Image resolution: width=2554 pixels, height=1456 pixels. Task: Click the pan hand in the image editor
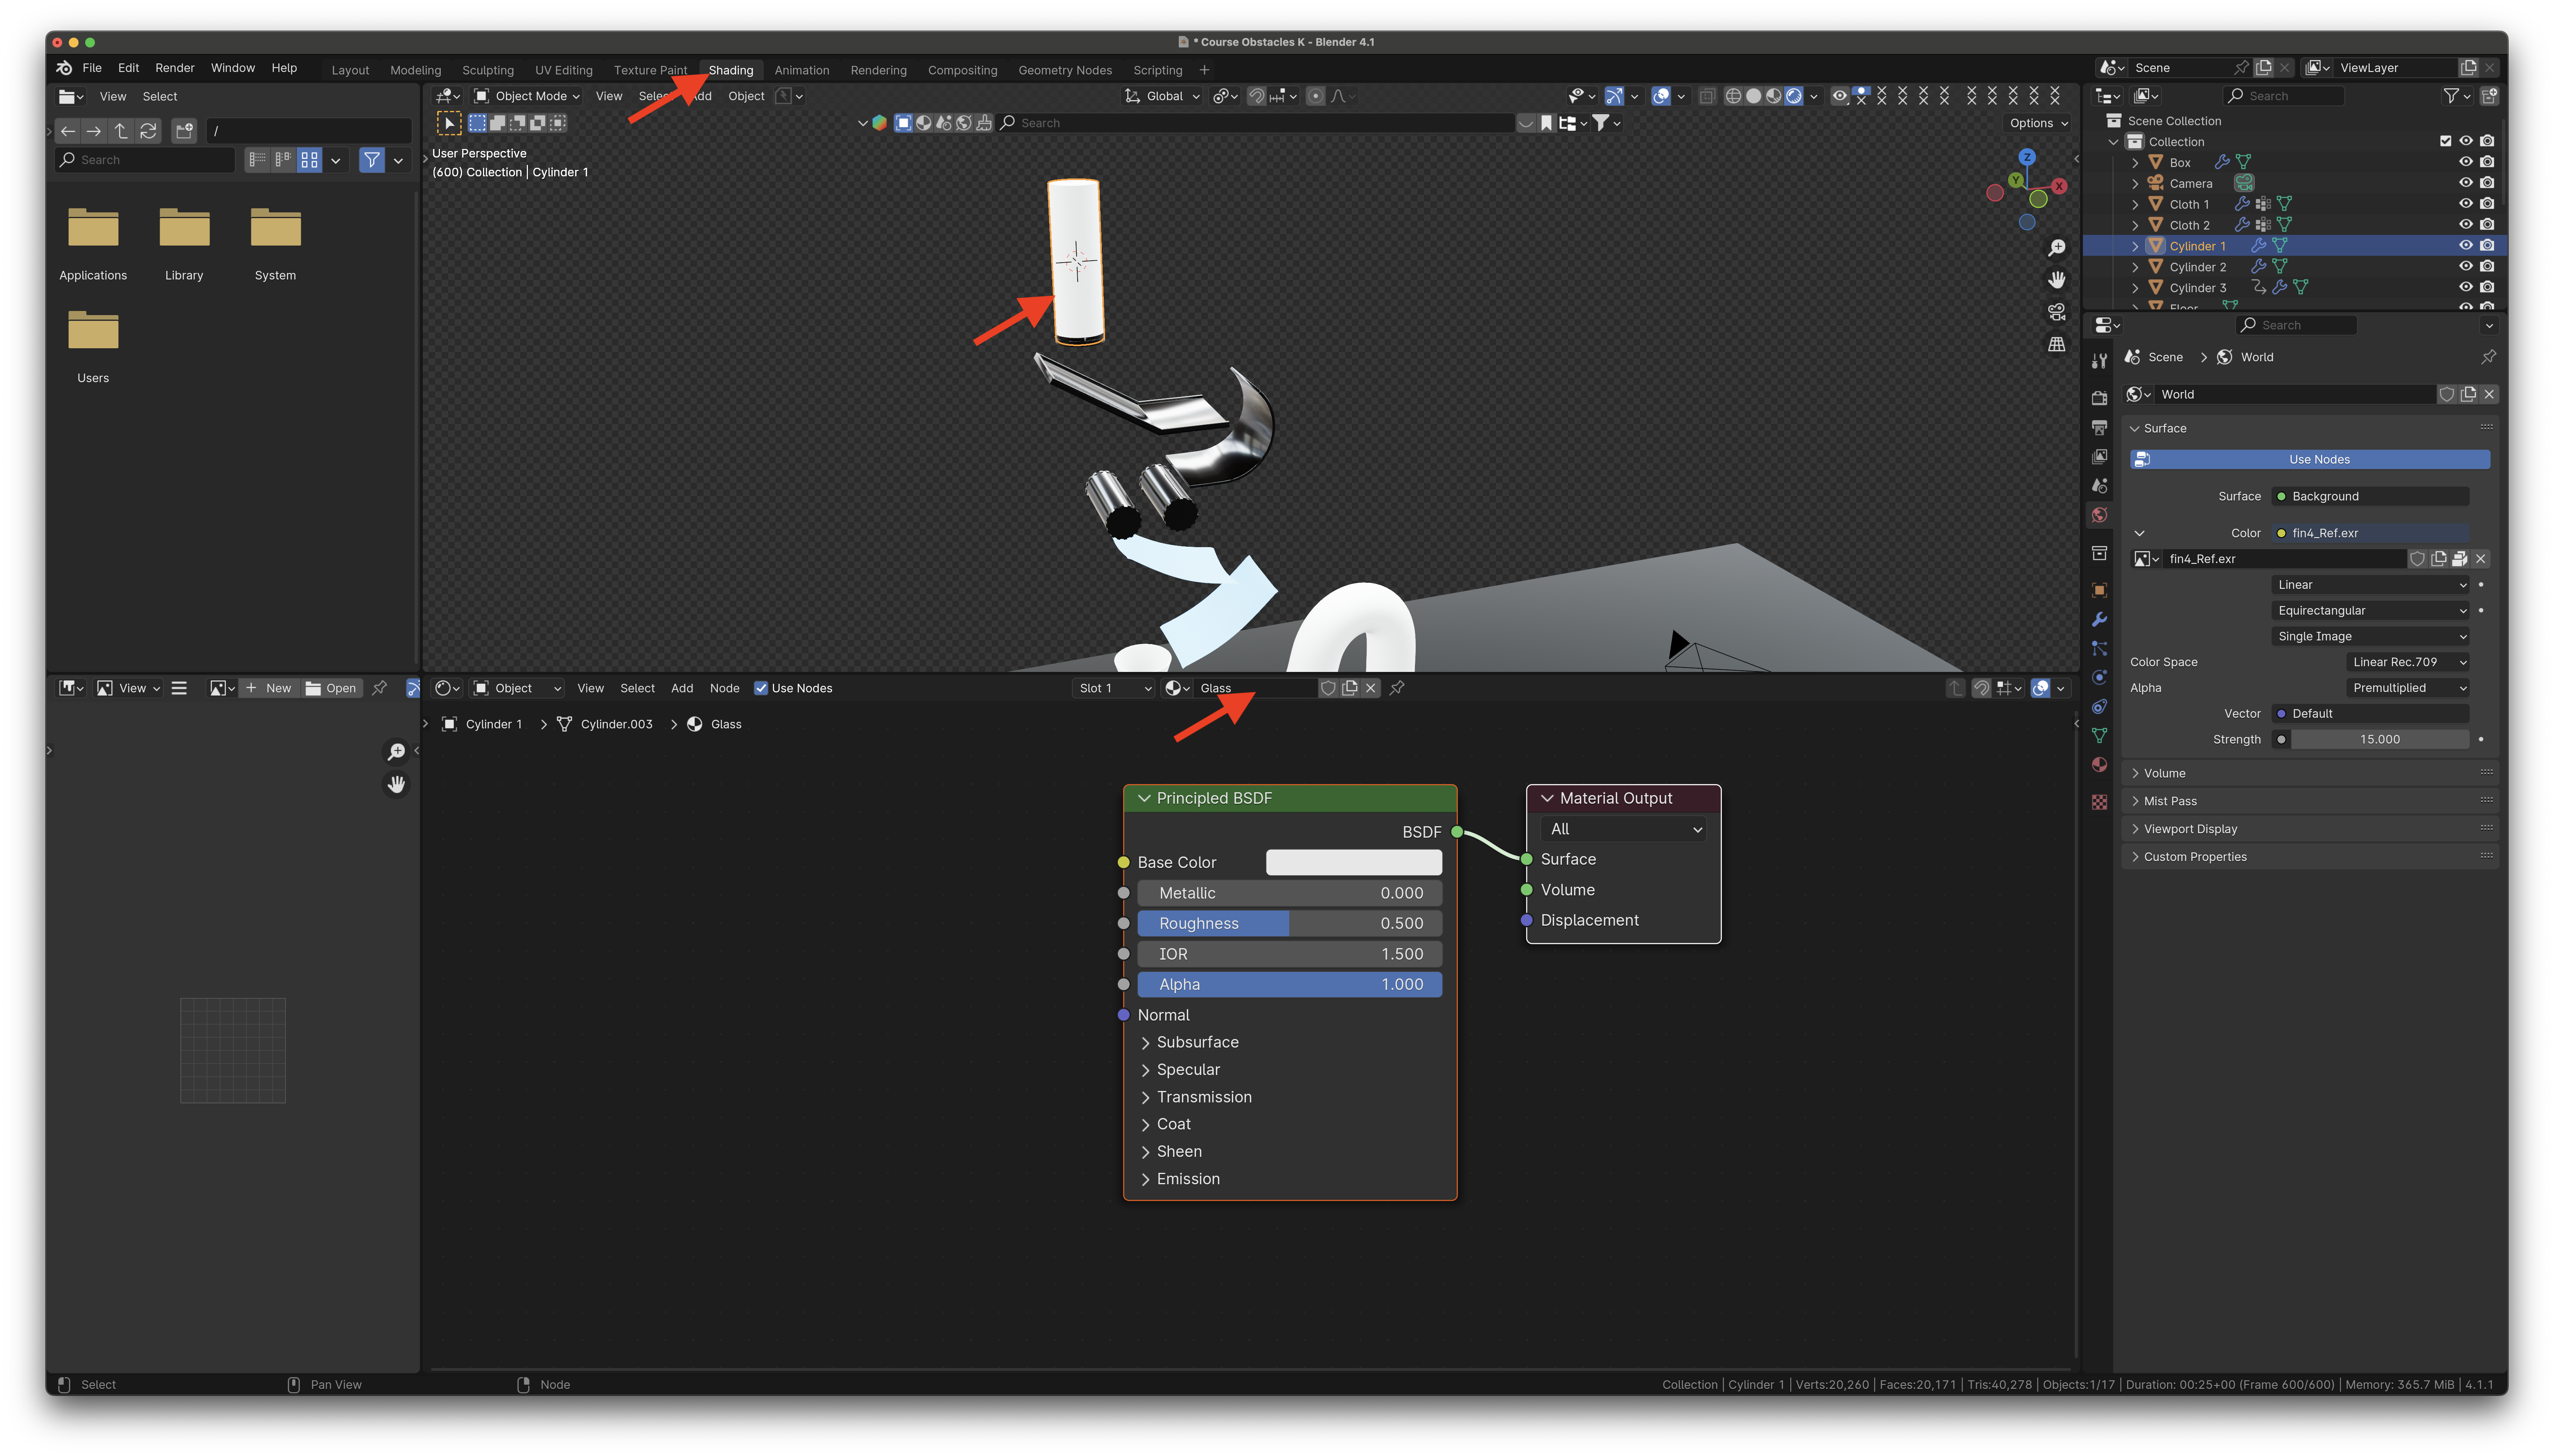[396, 785]
